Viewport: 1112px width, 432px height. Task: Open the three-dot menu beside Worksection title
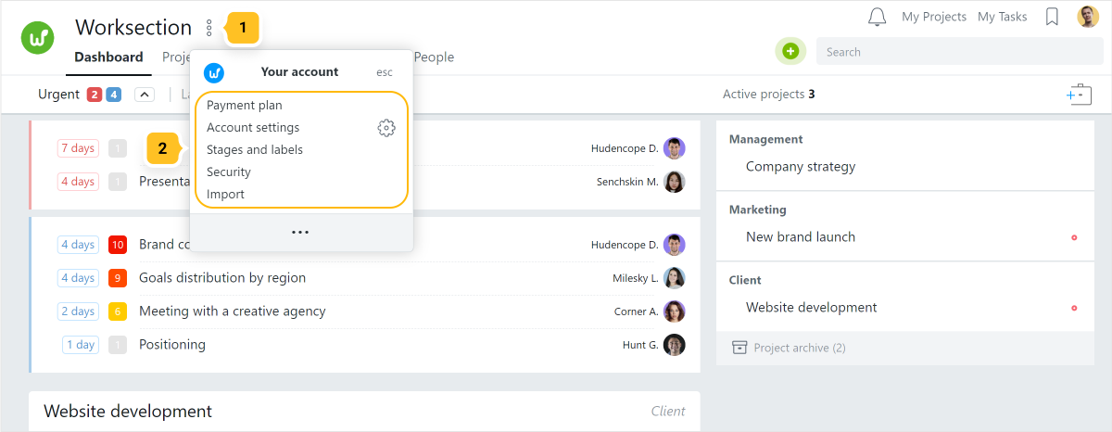pyautogui.click(x=209, y=28)
